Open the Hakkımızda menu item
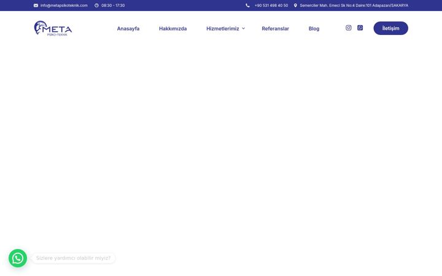 coord(173,28)
